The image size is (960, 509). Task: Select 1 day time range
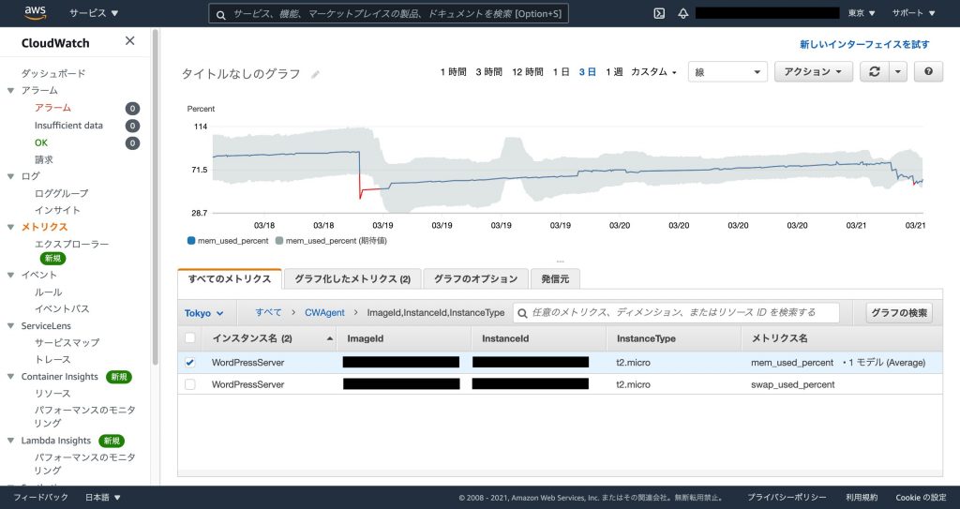pos(561,71)
